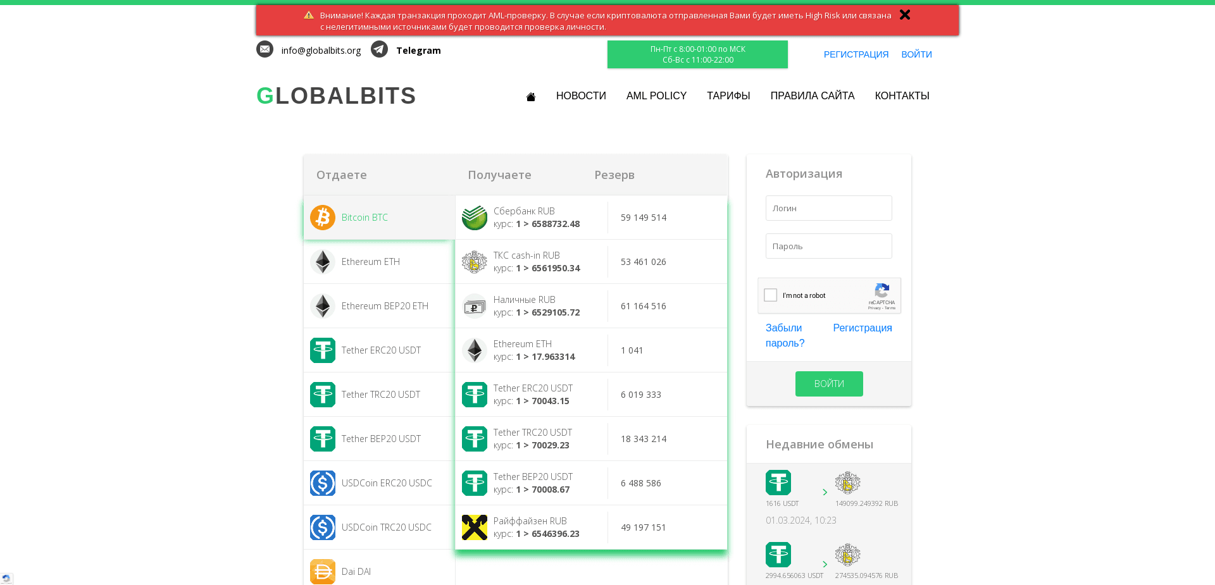1215x585 pixels.
Task: Check the I'm not a robot box
Action: point(770,295)
